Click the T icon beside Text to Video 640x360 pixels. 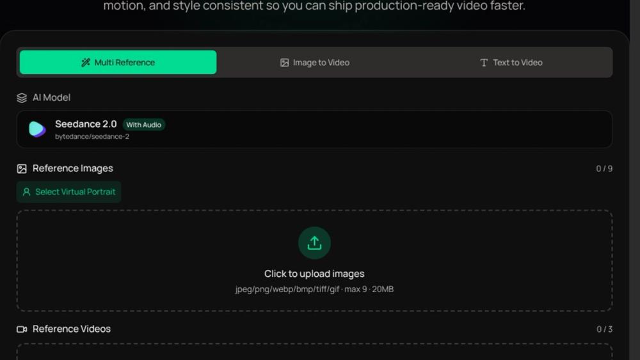coord(484,63)
